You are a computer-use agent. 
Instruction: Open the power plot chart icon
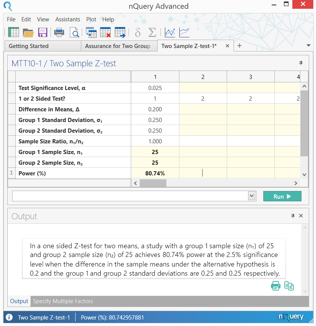pyautogui.click(x=170, y=32)
